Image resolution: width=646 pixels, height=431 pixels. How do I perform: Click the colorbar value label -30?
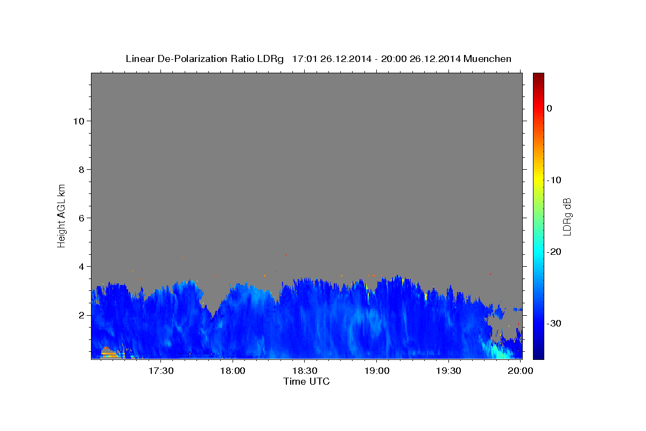(554, 323)
